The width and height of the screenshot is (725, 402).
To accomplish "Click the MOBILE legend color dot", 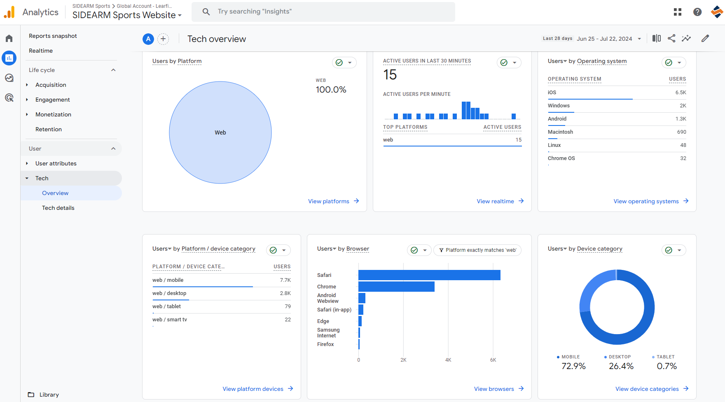I will tap(558, 357).
